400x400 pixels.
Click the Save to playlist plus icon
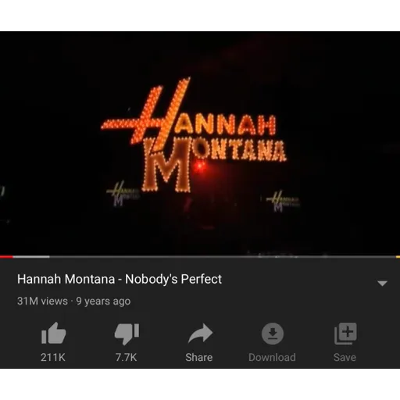click(x=345, y=334)
